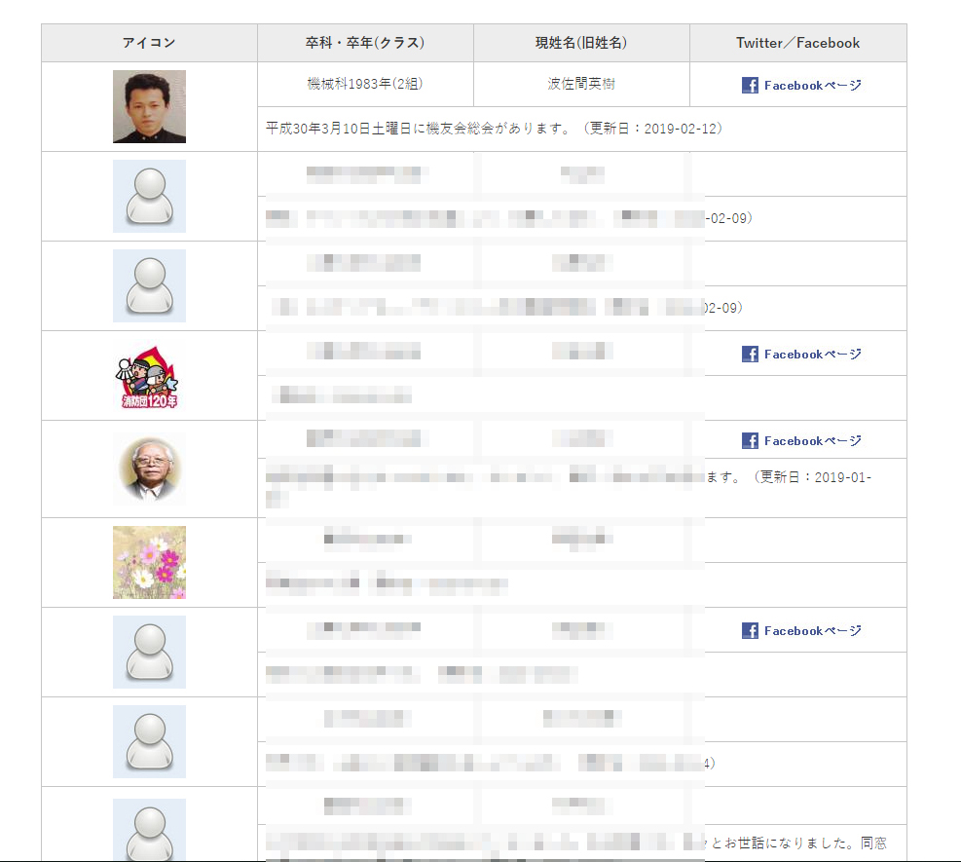This screenshot has width=961, height=862.
Task: Click the Twitter／Facebook column header
Action: point(798,43)
